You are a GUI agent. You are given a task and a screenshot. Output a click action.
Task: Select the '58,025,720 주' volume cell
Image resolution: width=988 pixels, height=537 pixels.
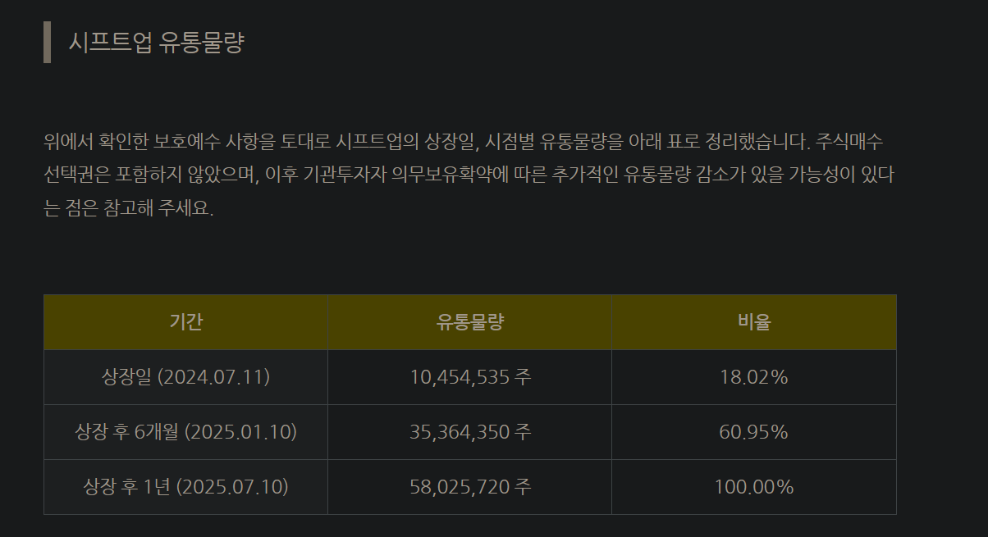pyautogui.click(x=469, y=487)
